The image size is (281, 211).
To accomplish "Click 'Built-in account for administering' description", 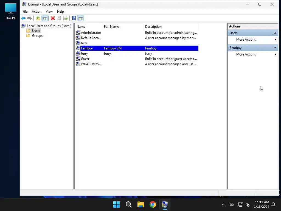I will tap(171, 33).
